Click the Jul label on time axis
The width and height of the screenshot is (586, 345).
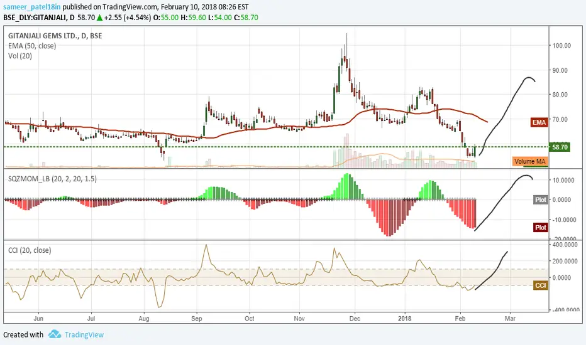[91, 319]
